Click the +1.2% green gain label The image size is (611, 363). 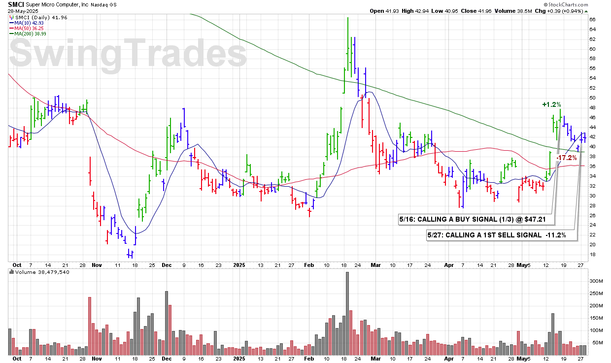click(x=552, y=104)
